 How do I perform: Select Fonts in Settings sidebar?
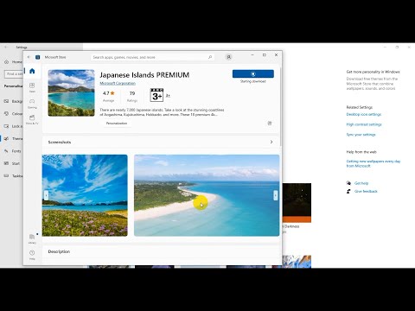[13, 151]
